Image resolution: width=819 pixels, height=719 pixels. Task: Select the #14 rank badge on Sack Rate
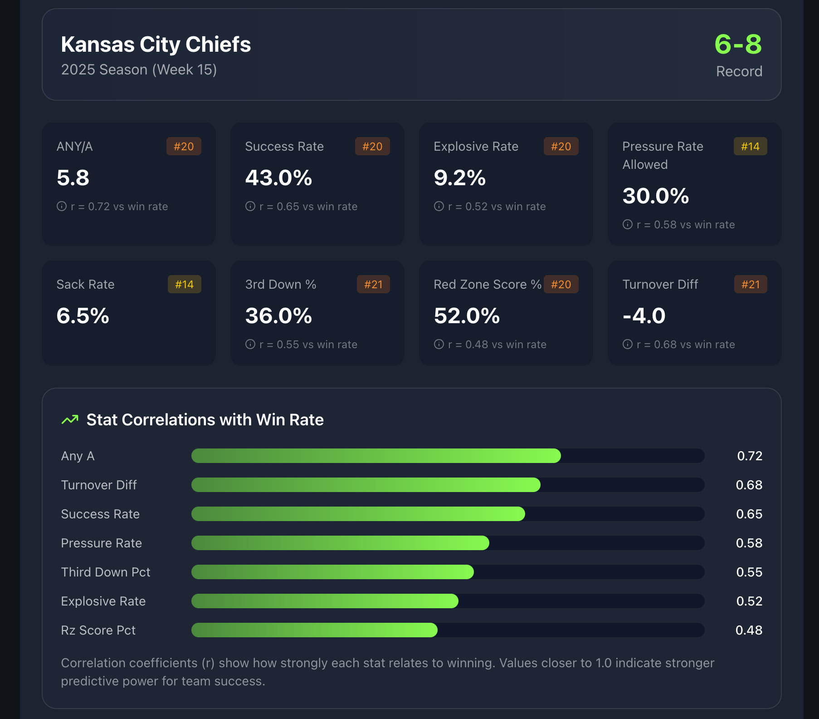(x=184, y=284)
